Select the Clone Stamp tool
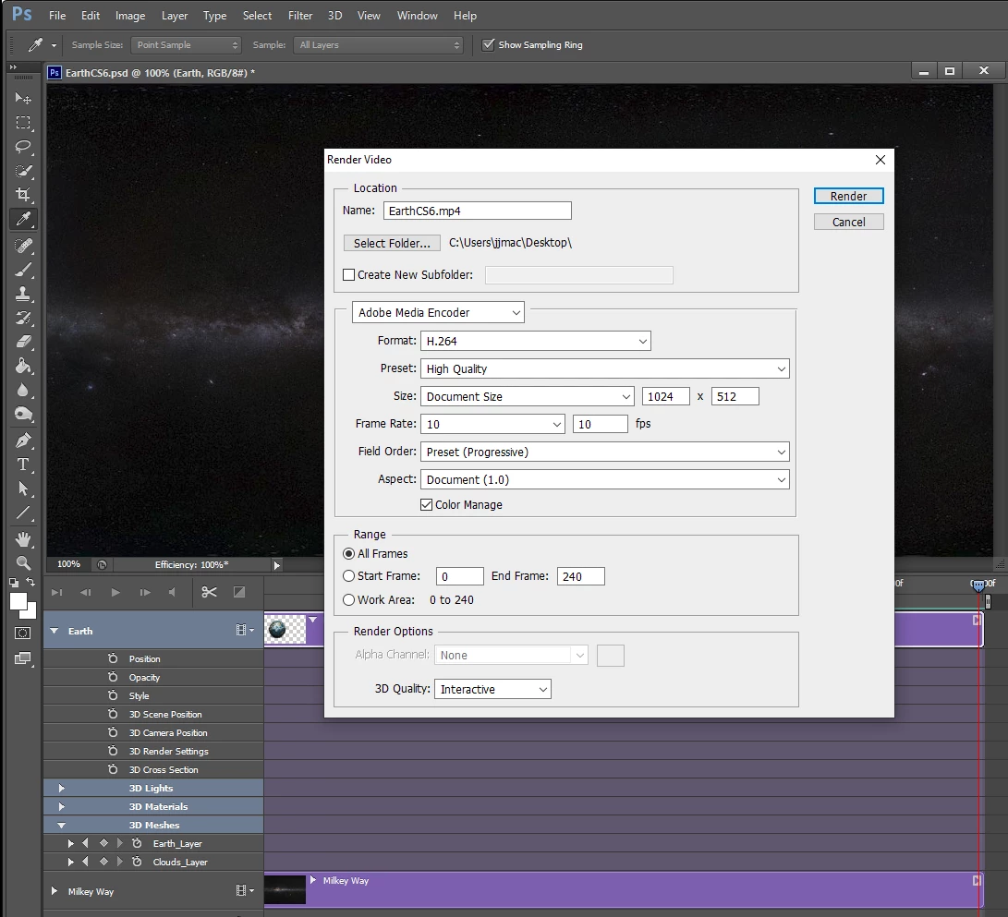The width and height of the screenshot is (1008, 917). click(x=23, y=294)
